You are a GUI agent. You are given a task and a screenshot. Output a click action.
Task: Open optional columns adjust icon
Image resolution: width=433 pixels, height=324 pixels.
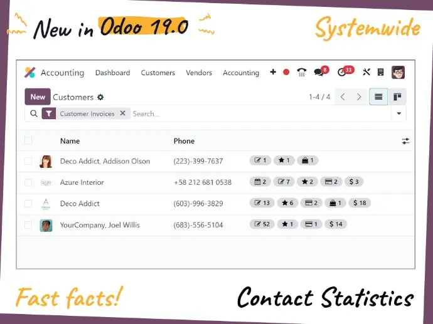click(x=405, y=141)
